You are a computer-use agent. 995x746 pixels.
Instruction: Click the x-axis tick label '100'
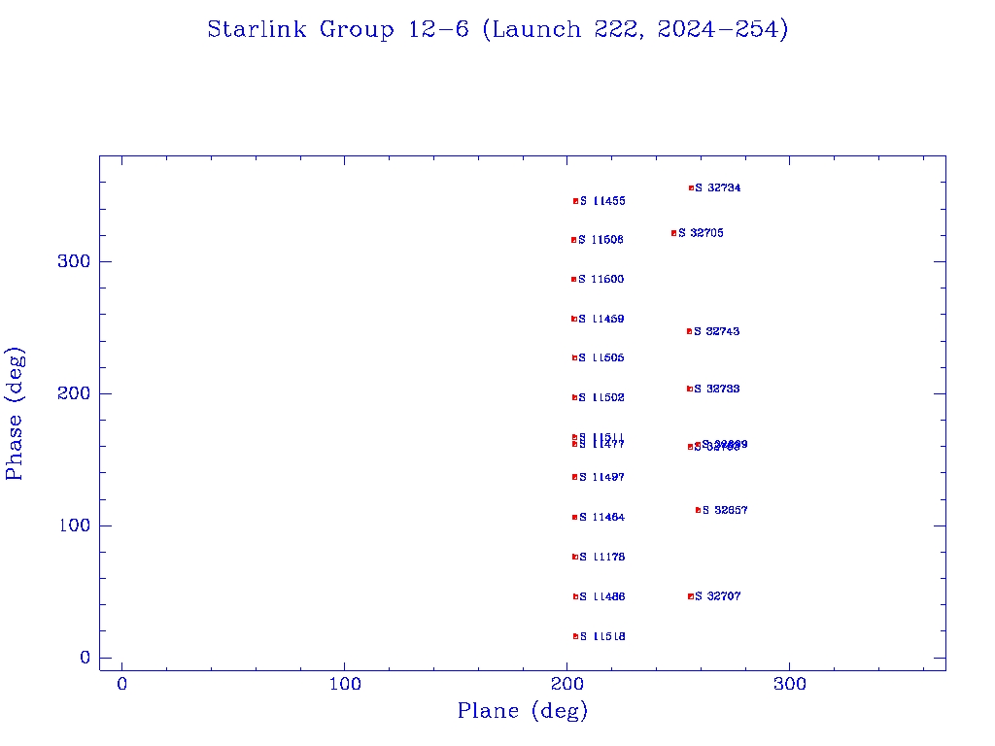tap(345, 684)
